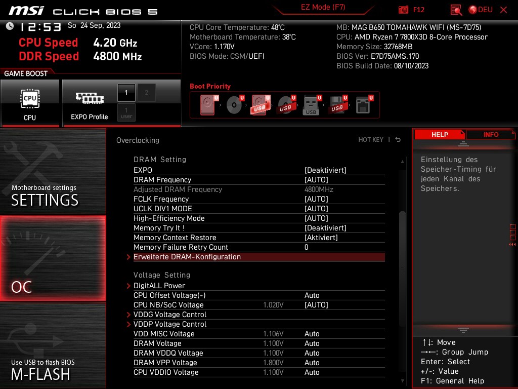Open the BIOS search magnifier icon
This screenshot has height=389, width=518.
456,10
